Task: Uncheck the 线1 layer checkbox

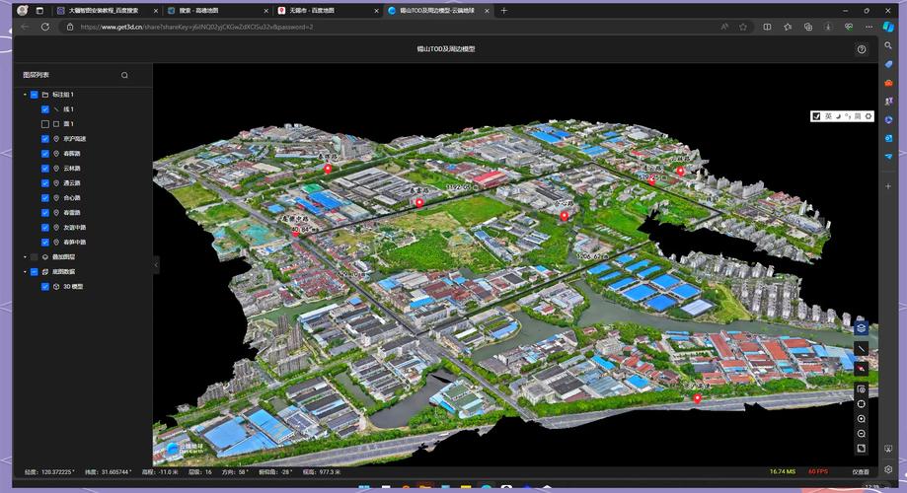Action: coord(45,109)
